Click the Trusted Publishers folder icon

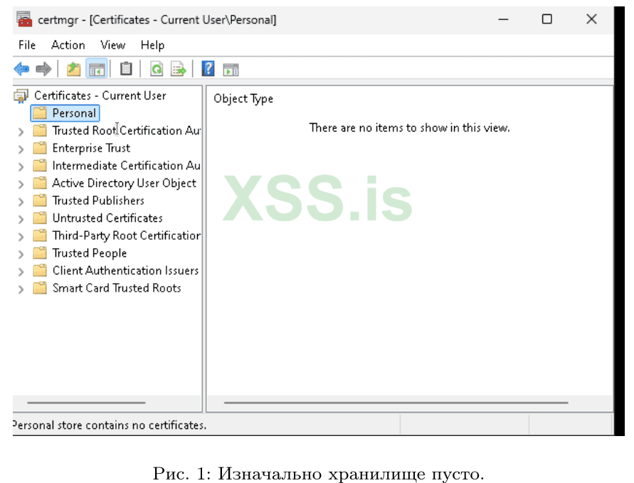click(40, 200)
